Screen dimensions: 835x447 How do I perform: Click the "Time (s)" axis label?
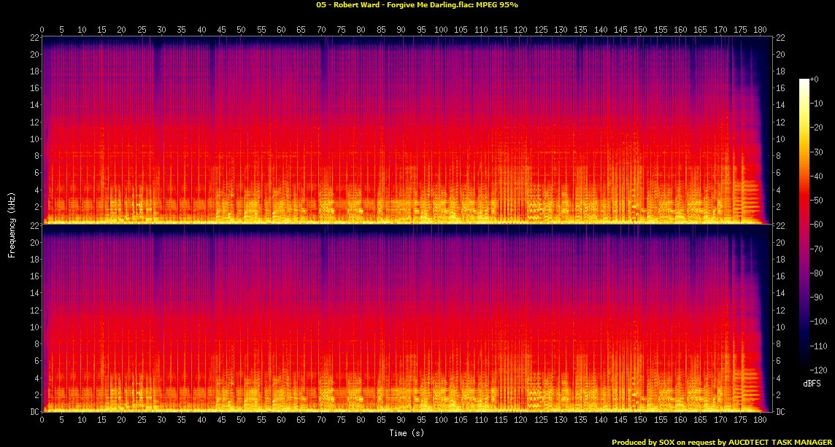[x=407, y=433]
